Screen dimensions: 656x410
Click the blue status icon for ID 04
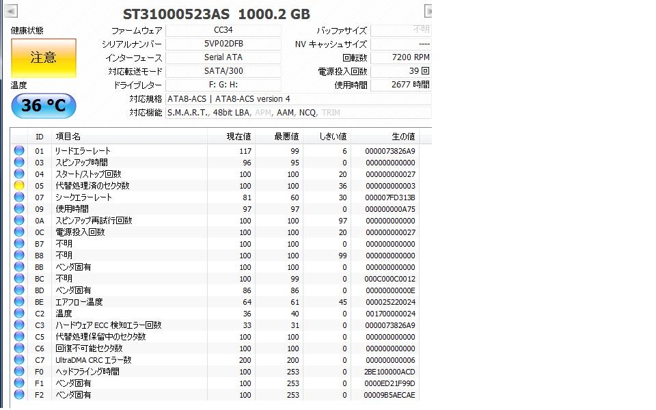[x=19, y=174]
